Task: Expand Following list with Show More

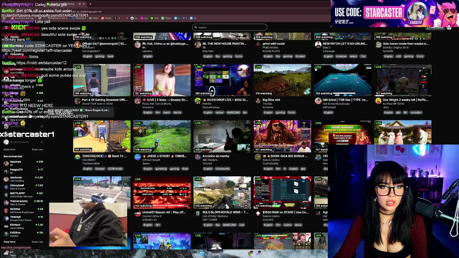Action: click(x=10, y=149)
